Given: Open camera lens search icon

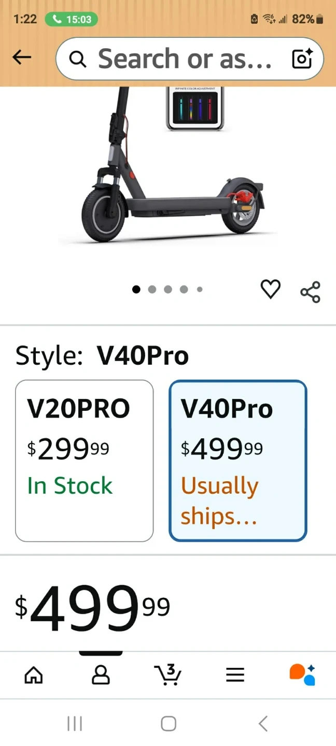Looking at the screenshot, I should pyautogui.click(x=302, y=59).
